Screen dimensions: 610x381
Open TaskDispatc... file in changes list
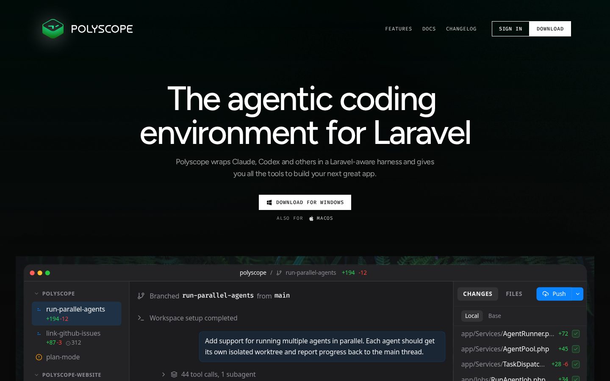(503, 364)
